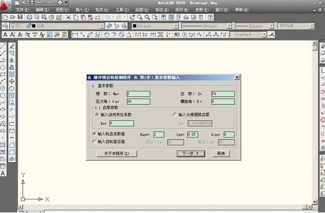Select the Polygon draw tool

pyautogui.click(x=3, y=67)
